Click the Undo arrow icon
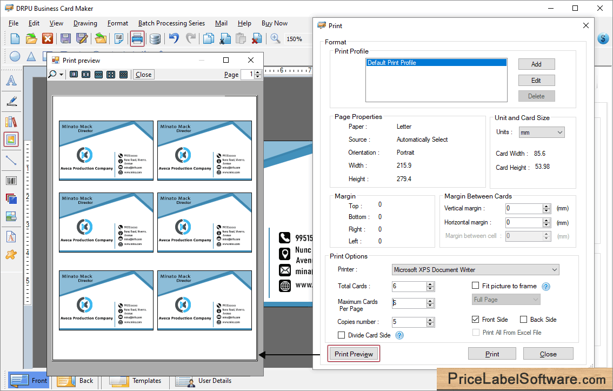The width and height of the screenshot is (613, 391). point(174,38)
